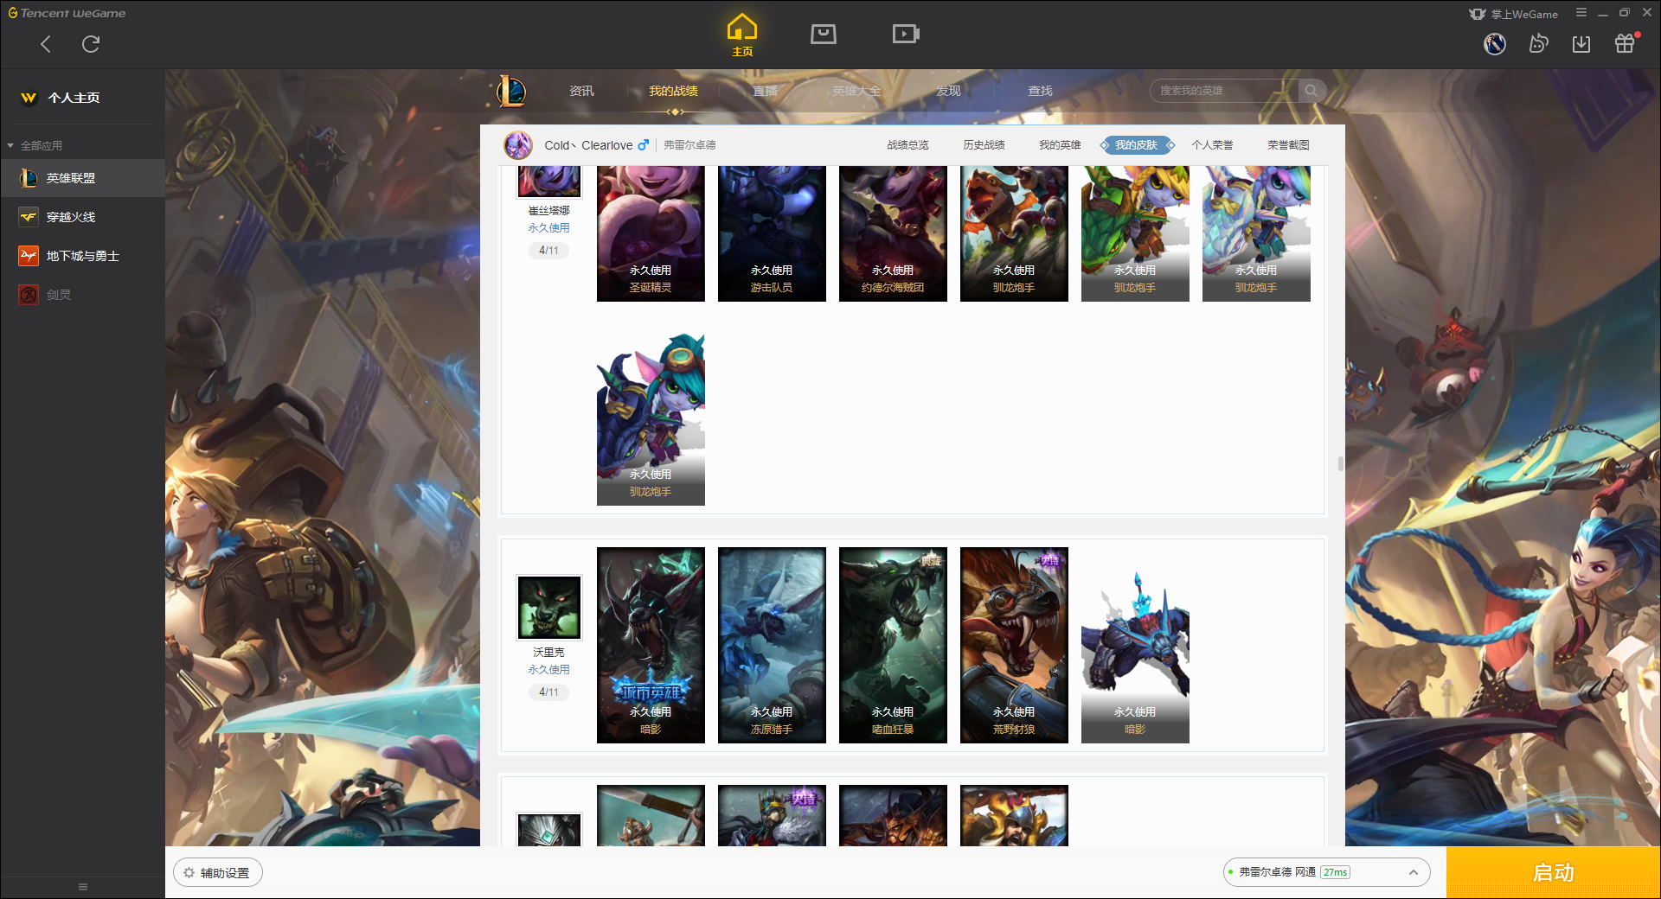1661x899 pixels.
Task: Switch to 战绩总览 sub-tab
Action: point(907,145)
